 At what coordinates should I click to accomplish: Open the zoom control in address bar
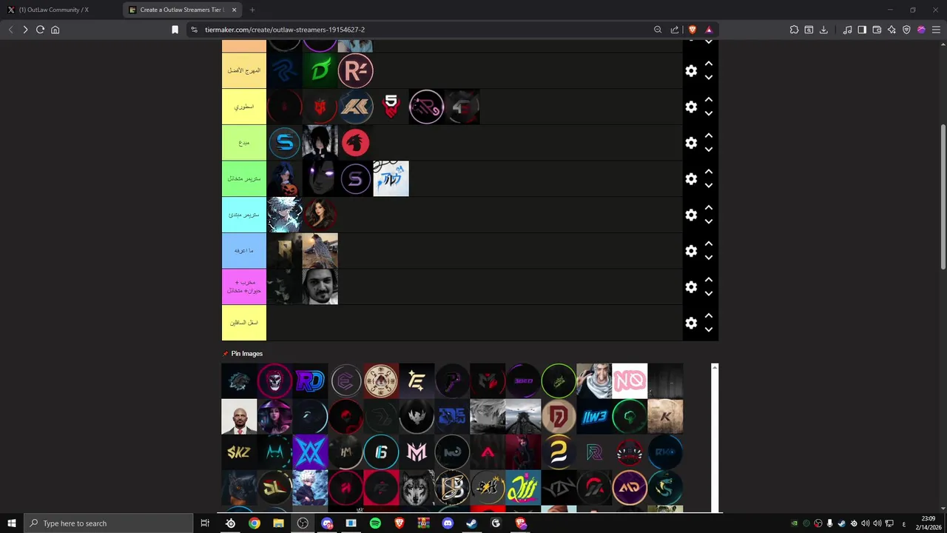[x=658, y=30]
